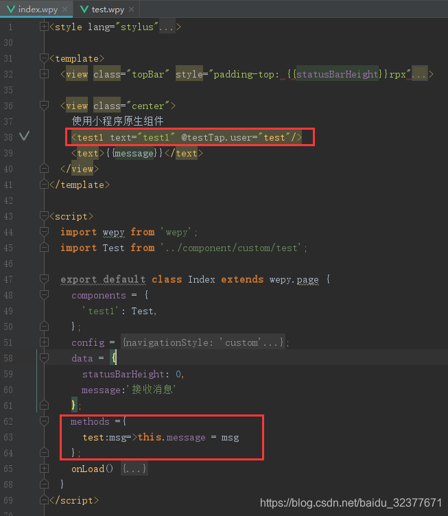Collapse the components object on line 48

pyautogui.click(x=44, y=295)
